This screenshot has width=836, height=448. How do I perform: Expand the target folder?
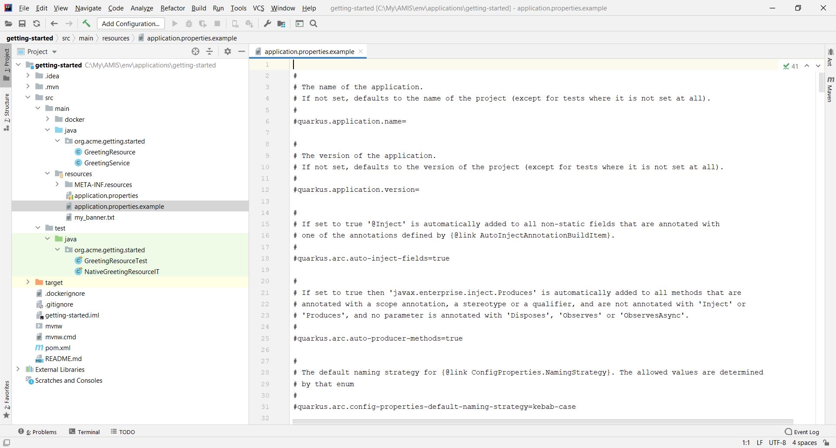28,282
